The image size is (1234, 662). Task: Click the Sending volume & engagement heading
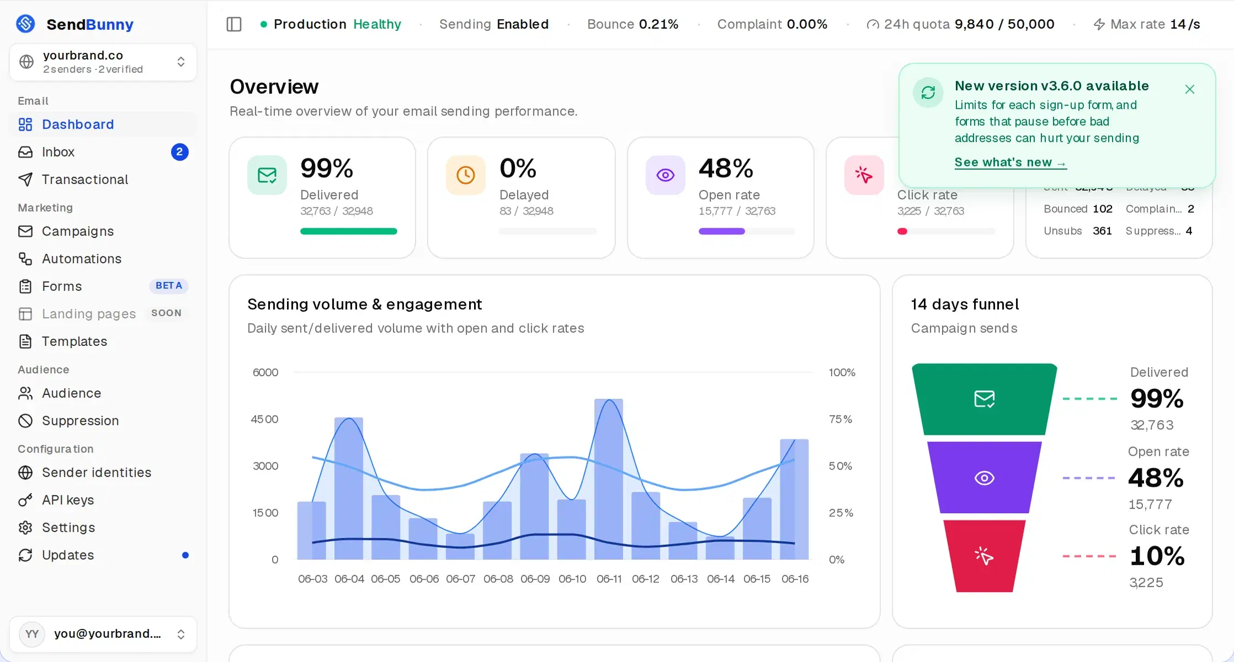click(365, 305)
